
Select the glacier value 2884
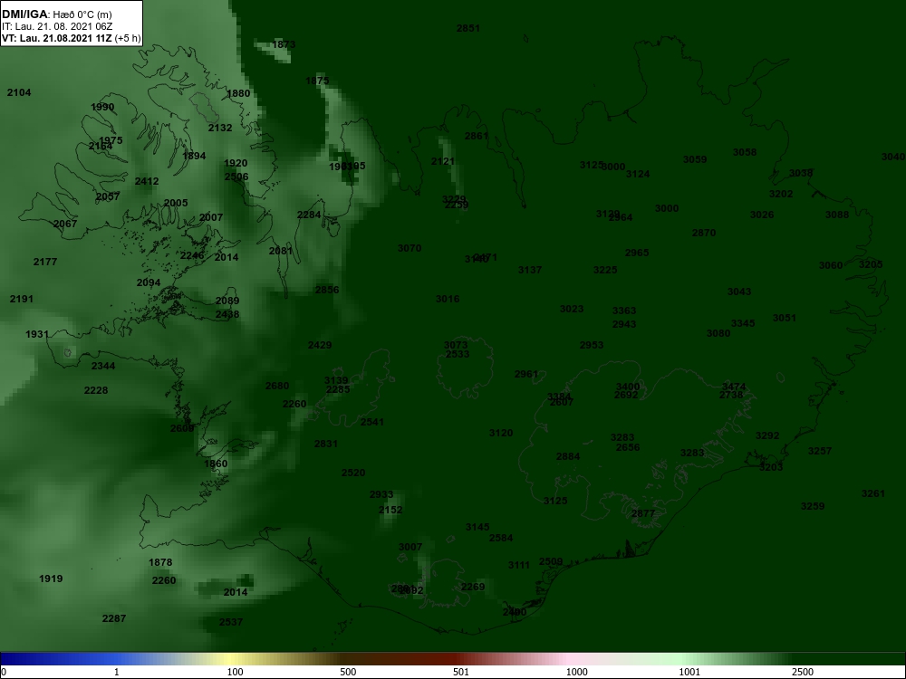coord(568,456)
